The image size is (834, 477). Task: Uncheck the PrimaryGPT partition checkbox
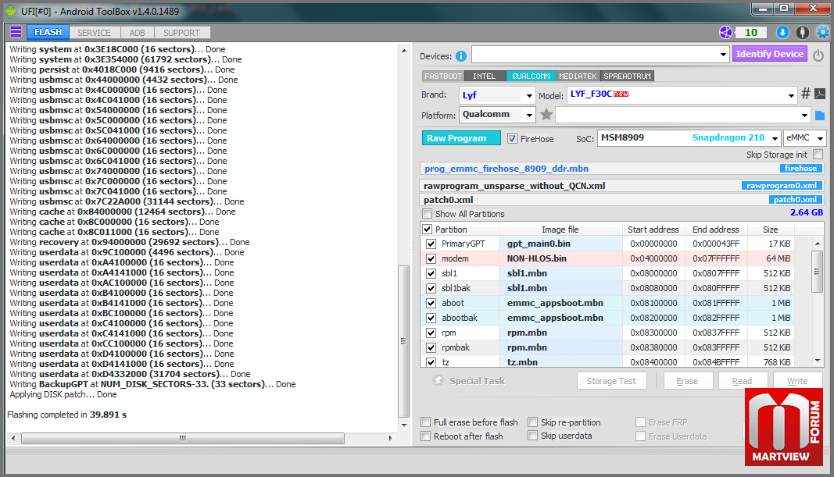click(431, 244)
